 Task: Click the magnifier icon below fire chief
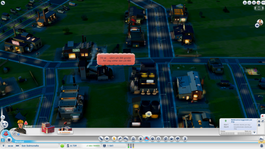pos(15,133)
